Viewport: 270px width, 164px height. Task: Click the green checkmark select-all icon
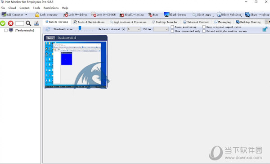[x=3, y=23]
